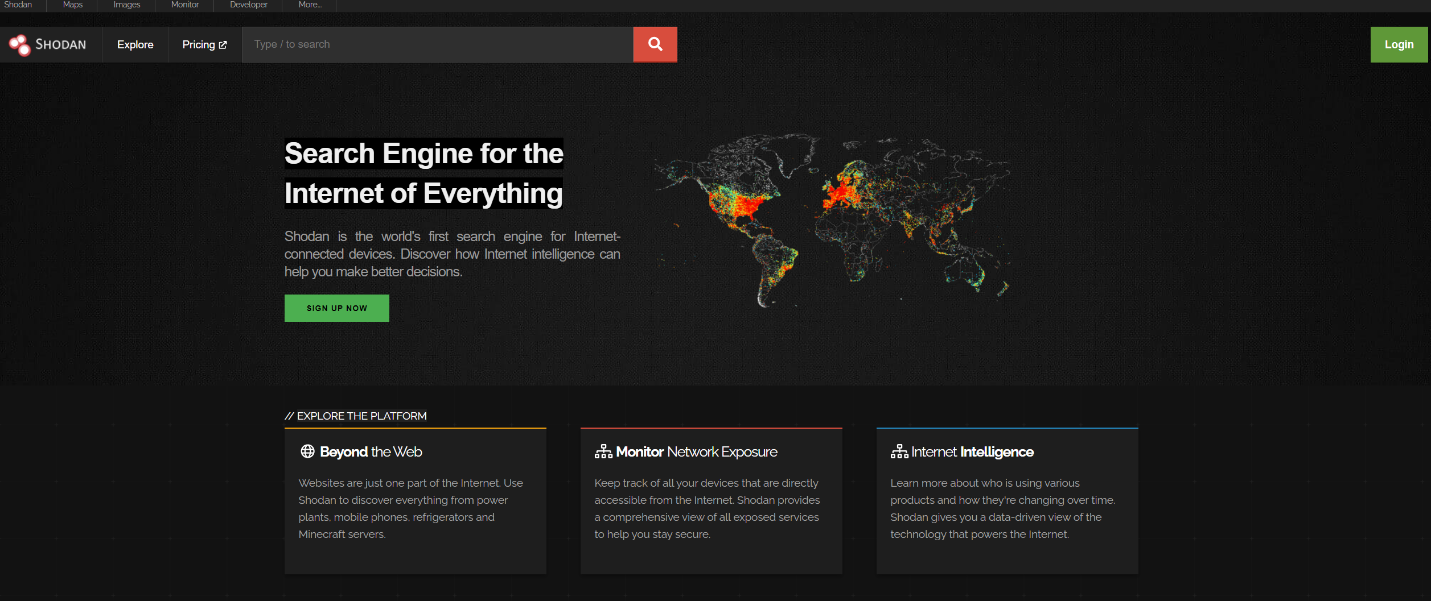The height and width of the screenshot is (601, 1431).
Task: Click the 'Learn more about who is using' description
Action: (x=1003, y=508)
